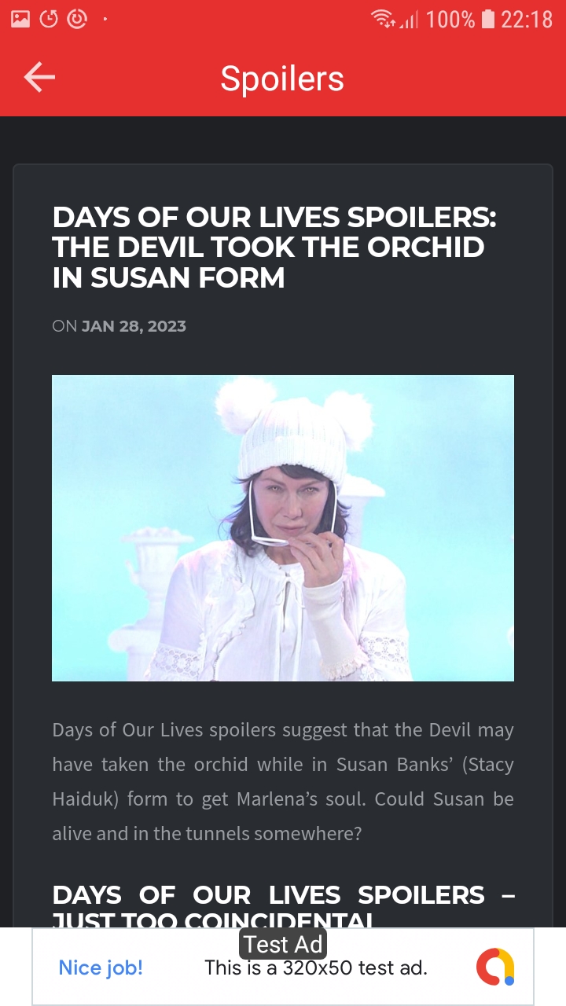566x1006 pixels.
Task: Open the gallery notification icon
Action: pyautogui.click(x=20, y=18)
